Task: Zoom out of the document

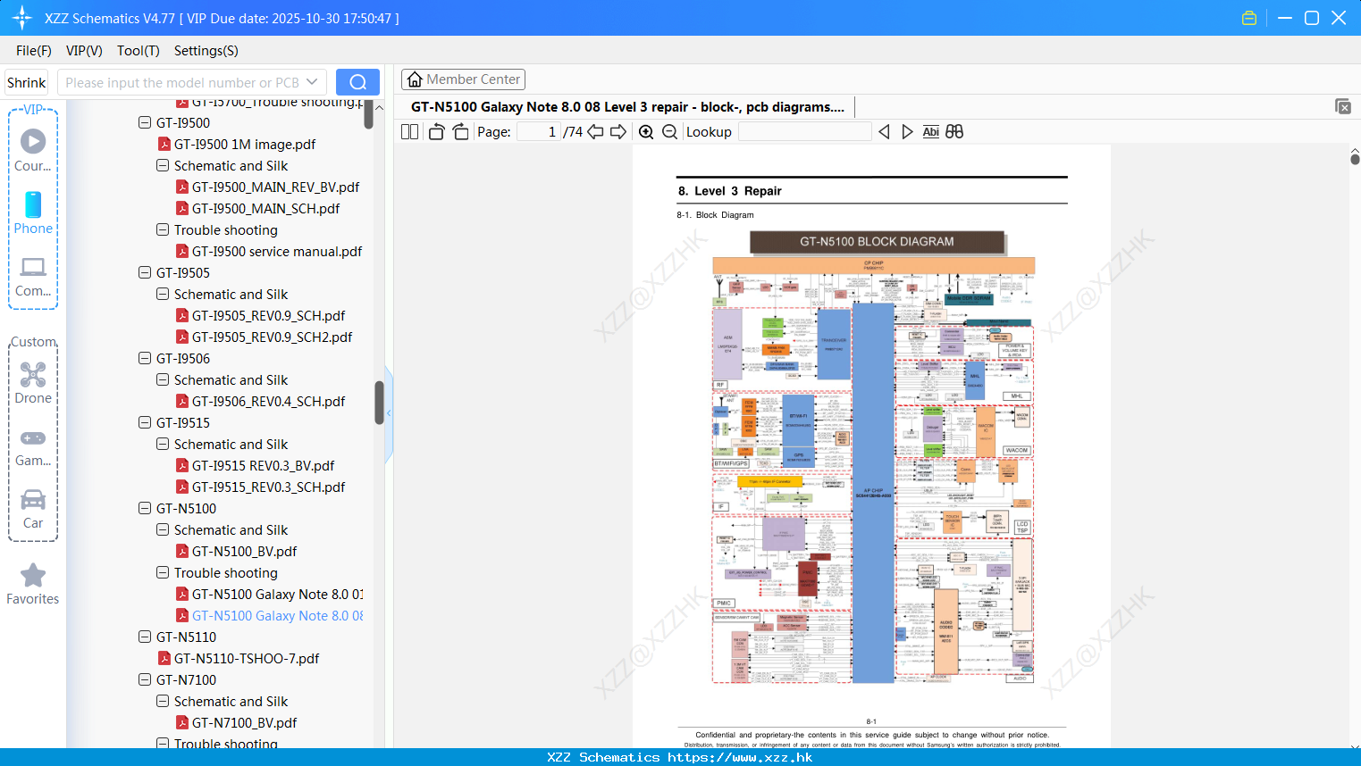Action: 669,132
